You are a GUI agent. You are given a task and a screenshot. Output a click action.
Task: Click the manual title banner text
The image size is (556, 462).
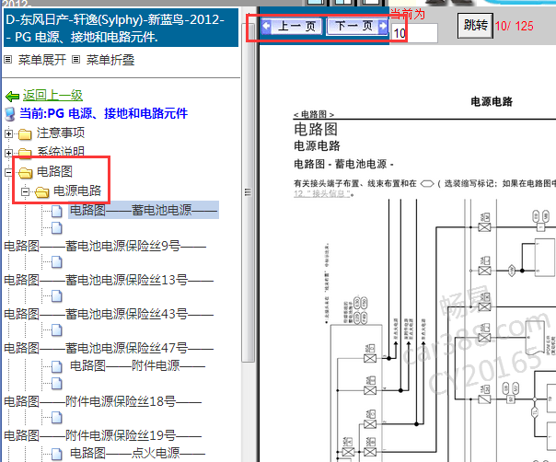coord(121,28)
